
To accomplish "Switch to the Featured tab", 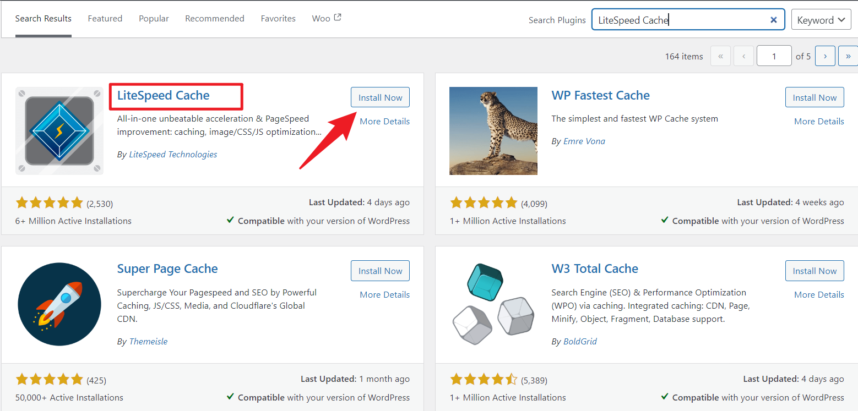I will click(105, 18).
